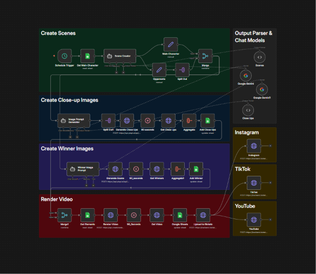The width and height of the screenshot is (316, 274).
Task: Select the Render Video HTTP node
Action: 111,215
